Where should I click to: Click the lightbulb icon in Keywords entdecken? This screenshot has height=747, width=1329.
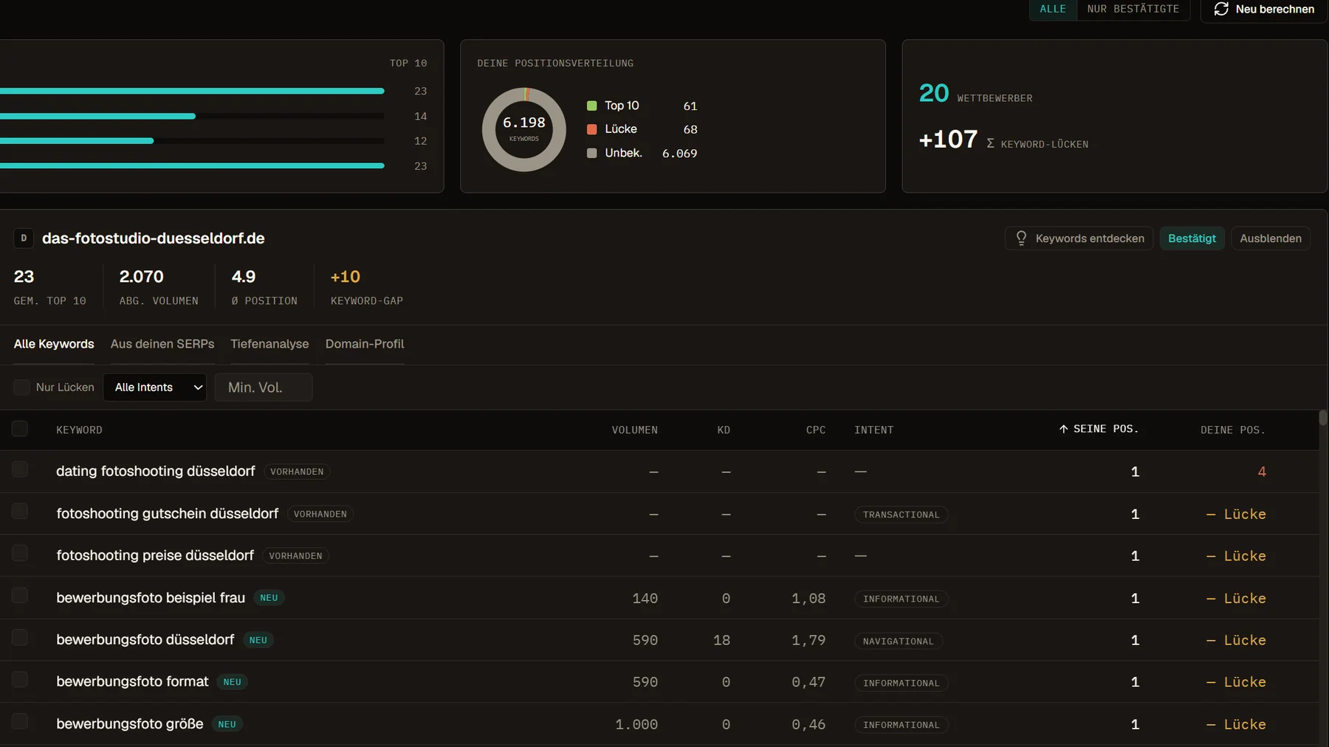(1021, 238)
